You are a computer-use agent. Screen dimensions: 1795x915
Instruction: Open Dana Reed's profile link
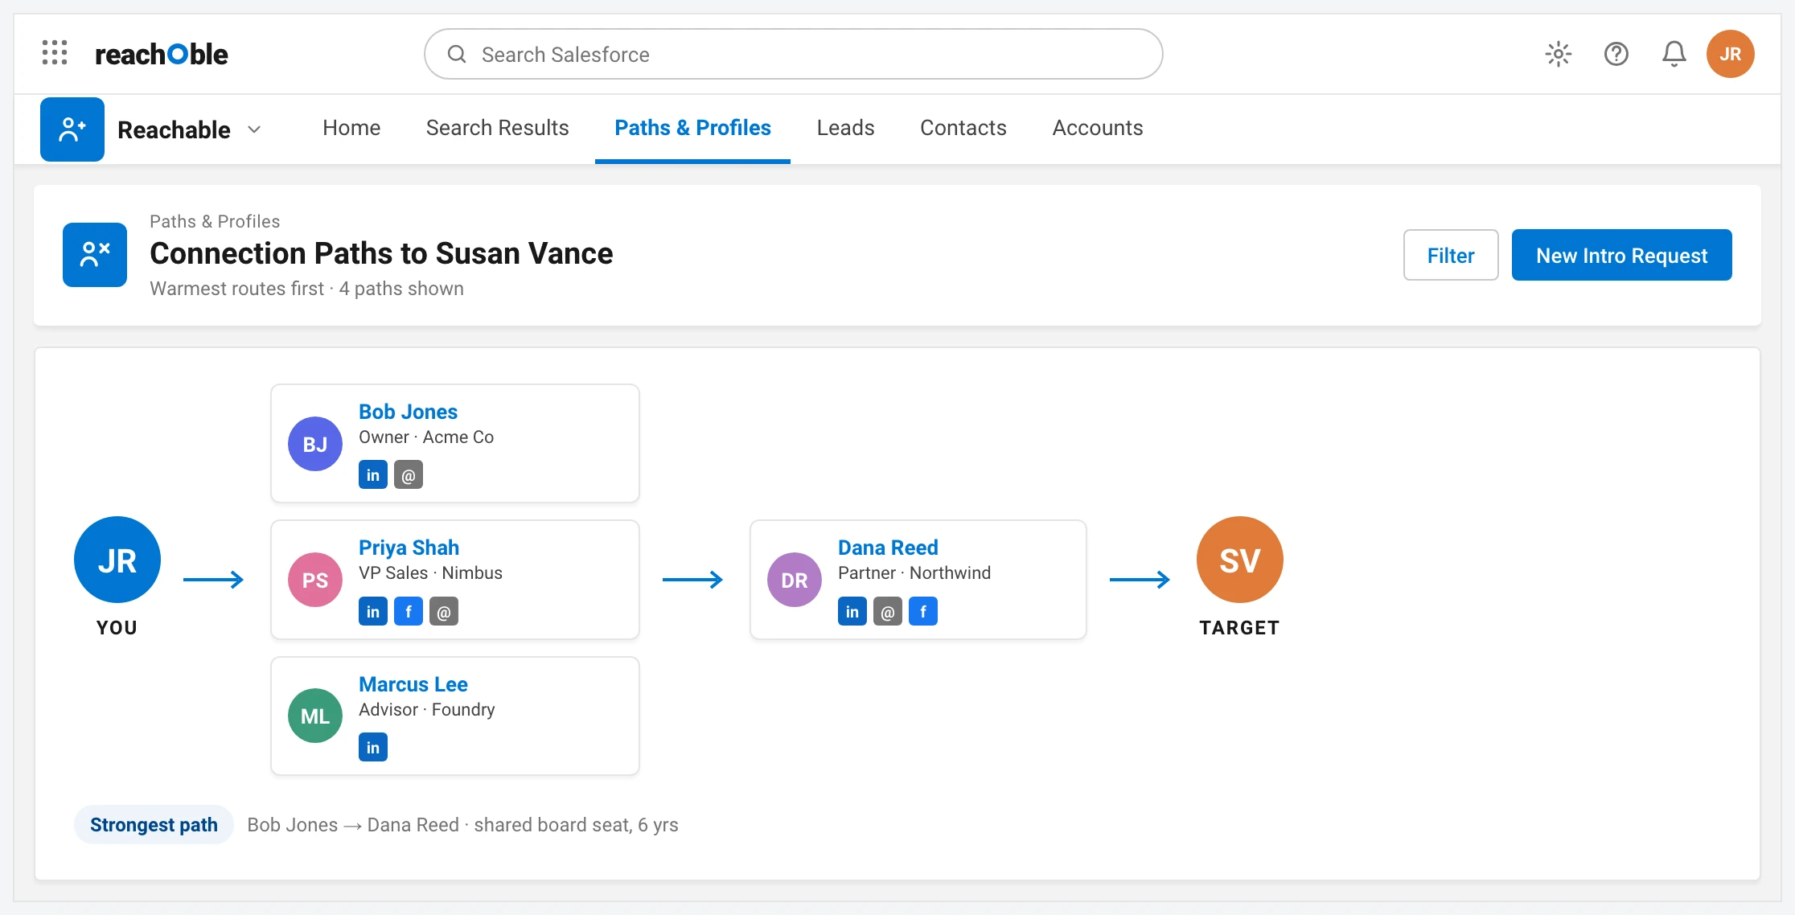[888, 548]
